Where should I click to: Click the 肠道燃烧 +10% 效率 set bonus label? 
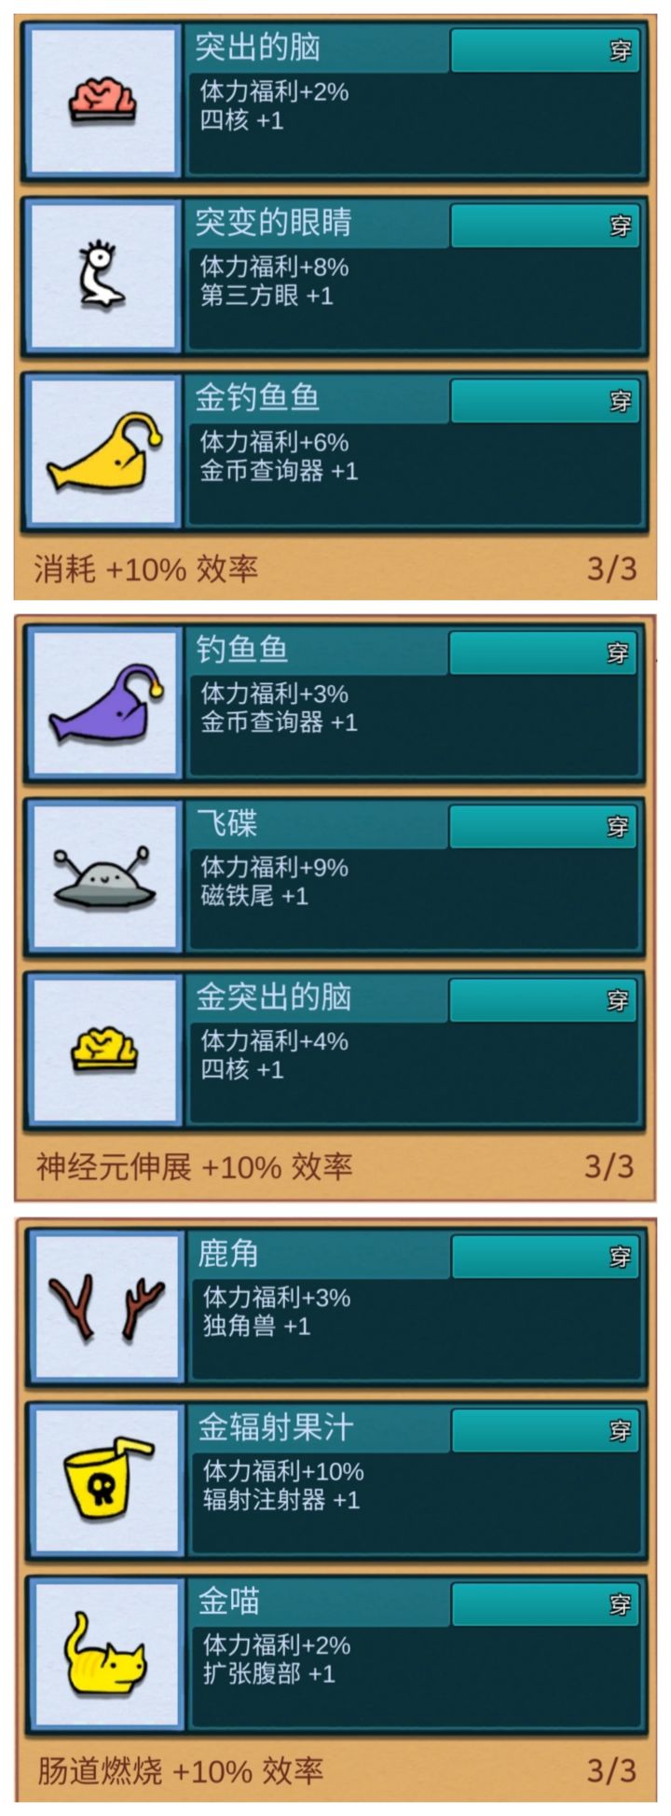[x=181, y=1769]
